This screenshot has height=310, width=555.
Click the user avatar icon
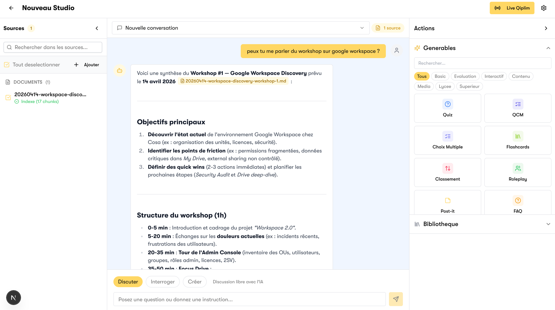point(397,51)
